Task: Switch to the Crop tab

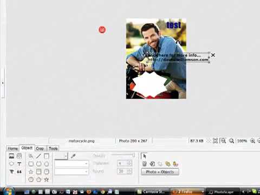Action: point(40,148)
